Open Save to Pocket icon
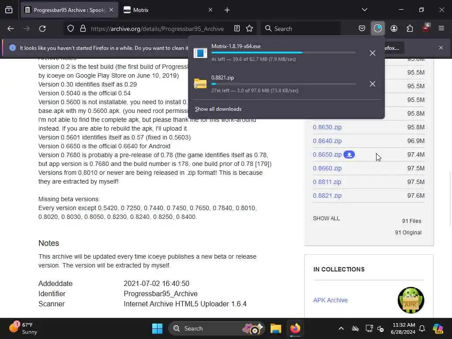Screen dimensions: 452x339 [x=362, y=28]
